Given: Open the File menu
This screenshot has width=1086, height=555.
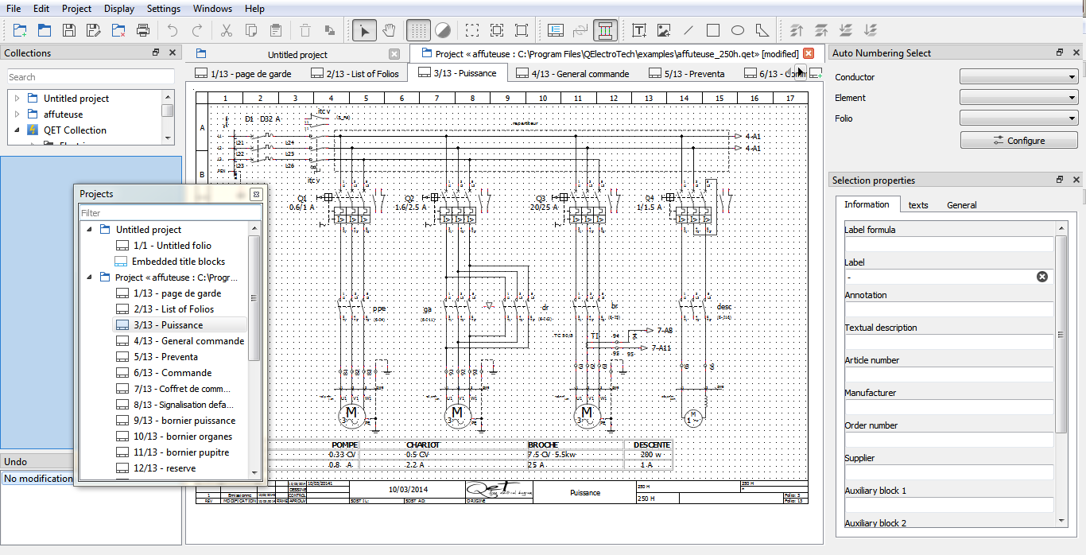Looking at the screenshot, I should 14,9.
